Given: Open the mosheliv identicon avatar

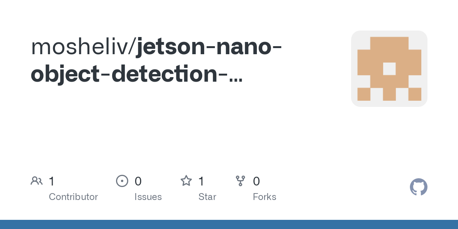Looking at the screenshot, I should pyautogui.click(x=389, y=69).
